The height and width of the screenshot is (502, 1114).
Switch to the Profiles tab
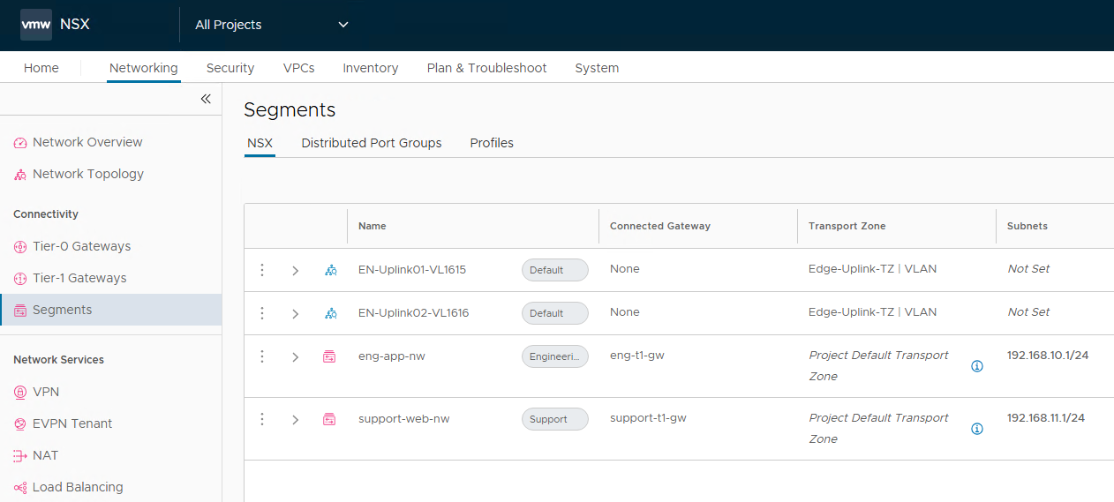point(492,143)
